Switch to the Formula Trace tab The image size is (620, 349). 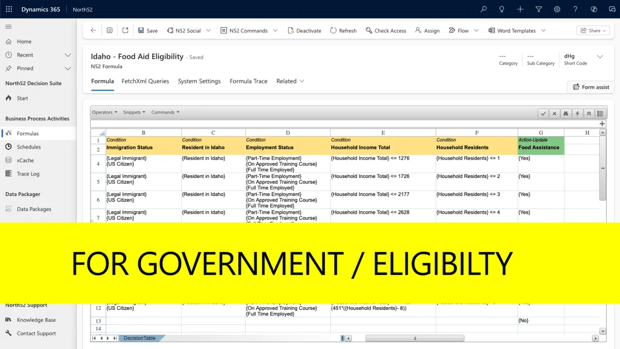pyautogui.click(x=248, y=81)
